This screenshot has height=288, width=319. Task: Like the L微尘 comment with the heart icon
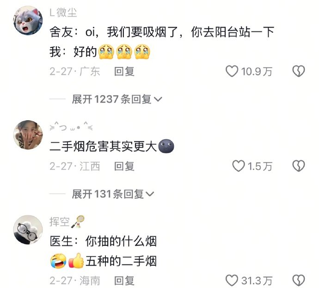coord(232,71)
